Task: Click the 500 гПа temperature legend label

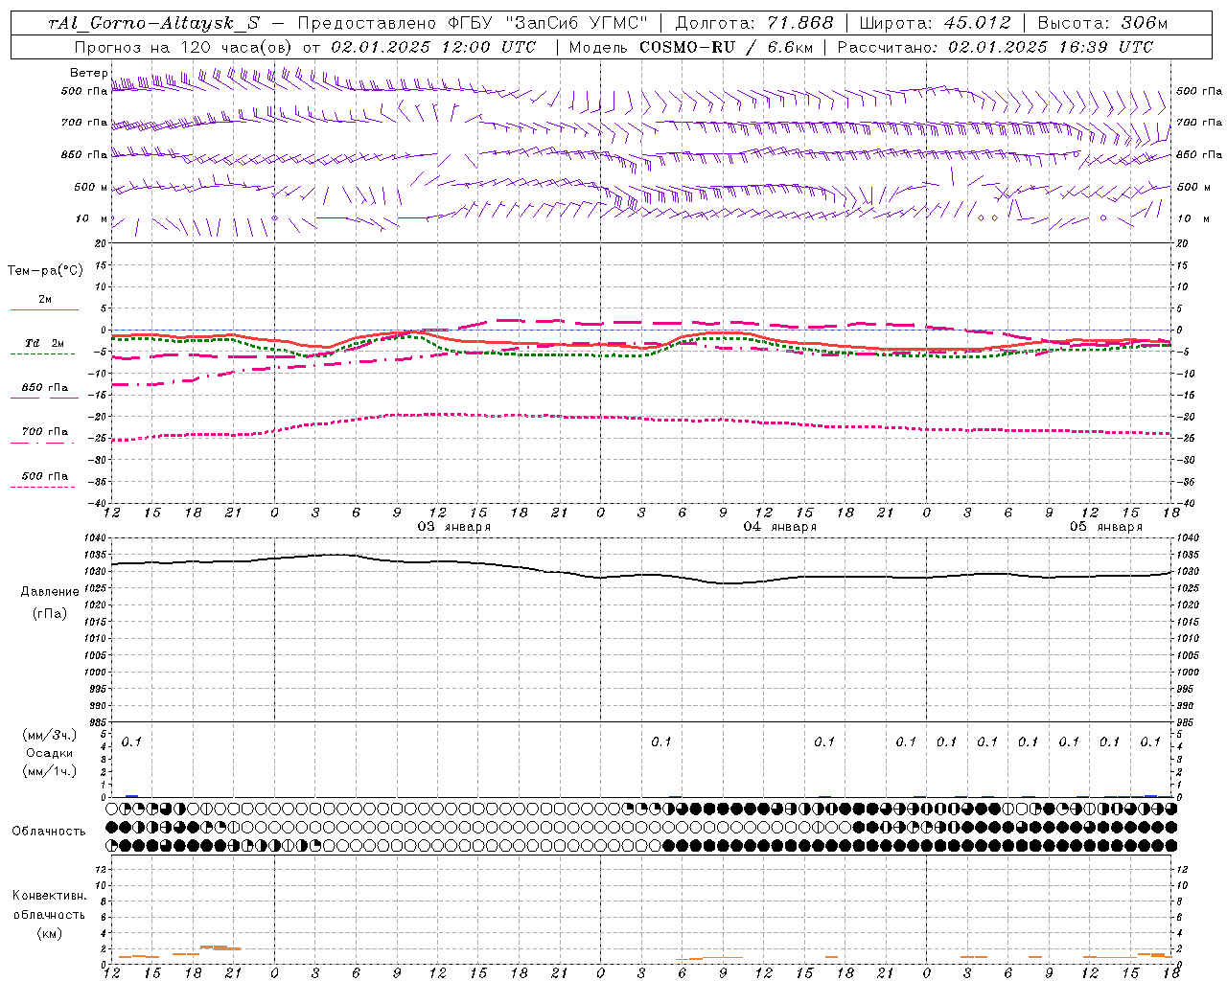Action: [45, 476]
